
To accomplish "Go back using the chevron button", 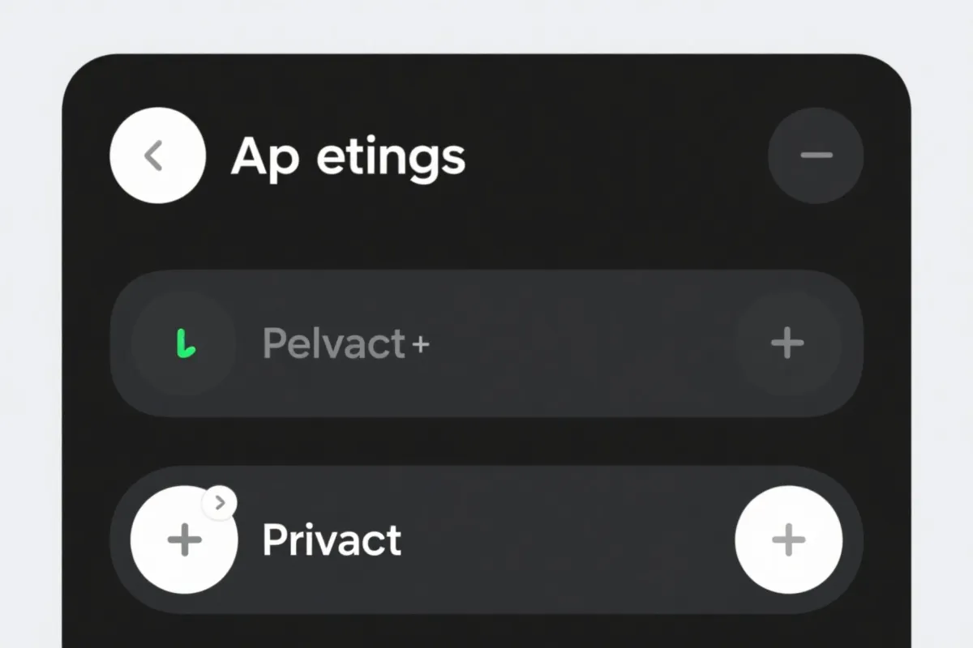I will pyautogui.click(x=156, y=155).
